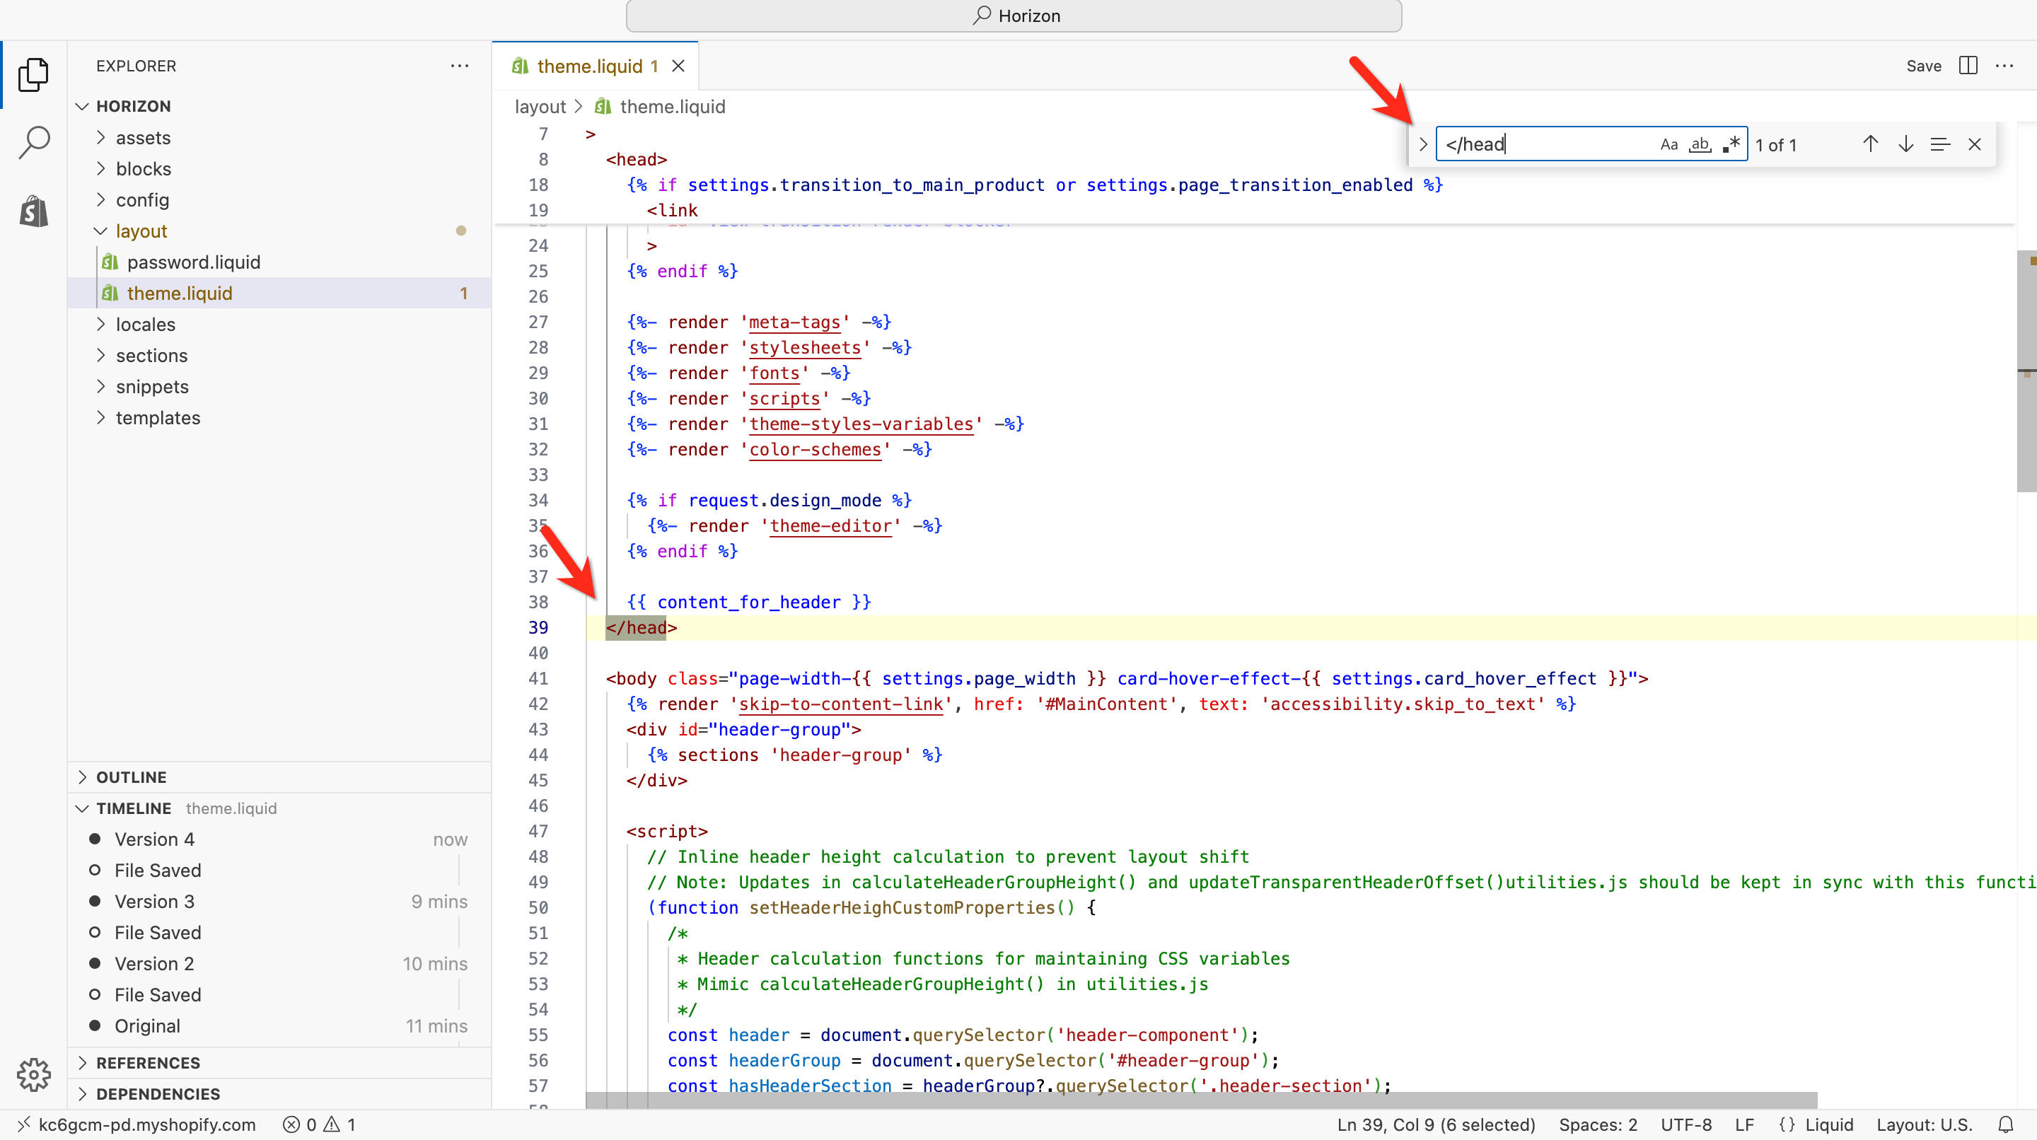
Task: Click the split editor icon
Action: (x=1968, y=66)
